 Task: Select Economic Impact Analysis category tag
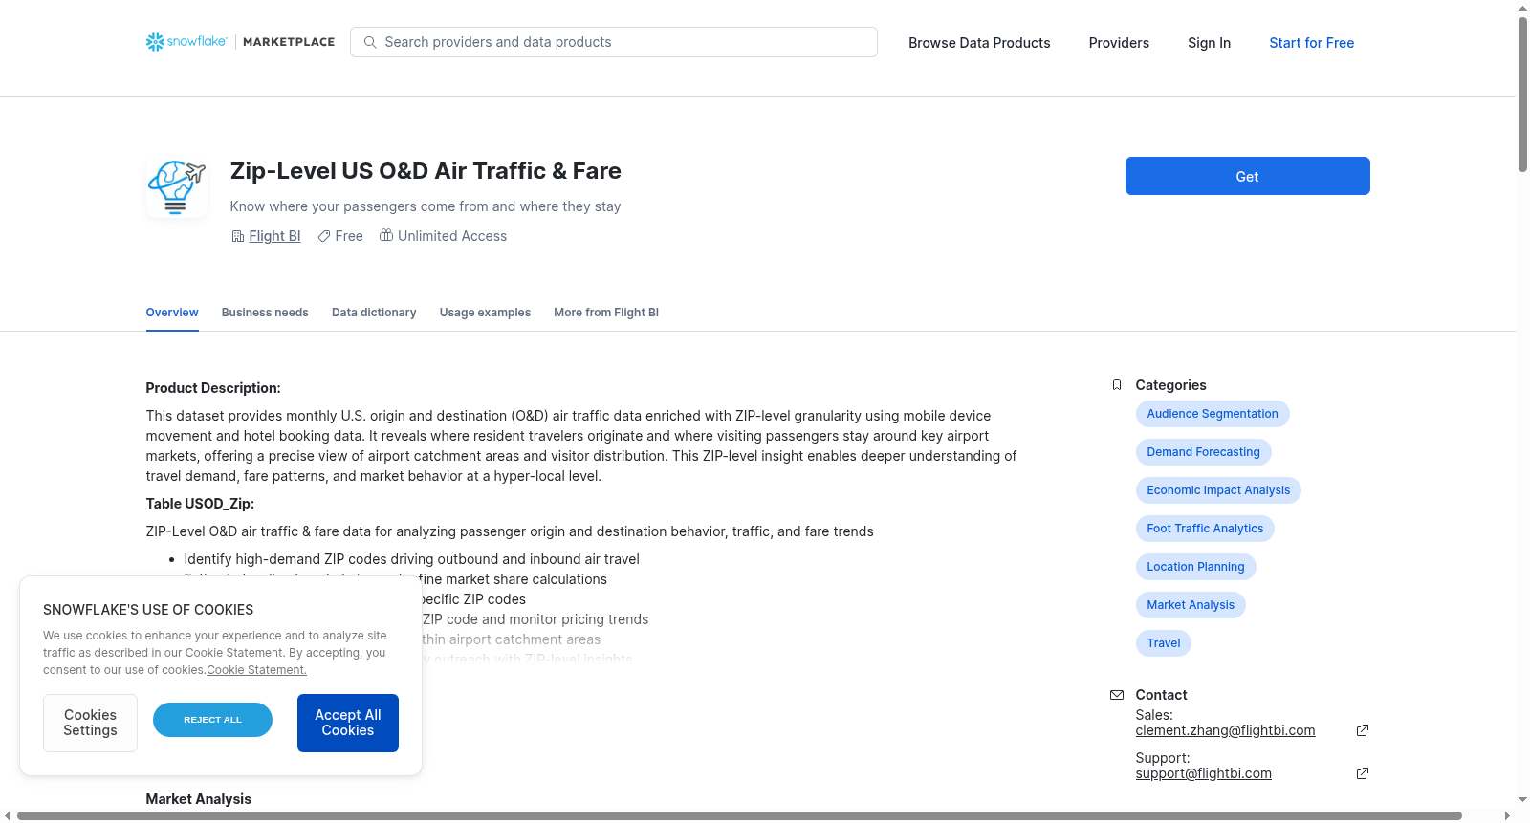pyautogui.click(x=1218, y=490)
